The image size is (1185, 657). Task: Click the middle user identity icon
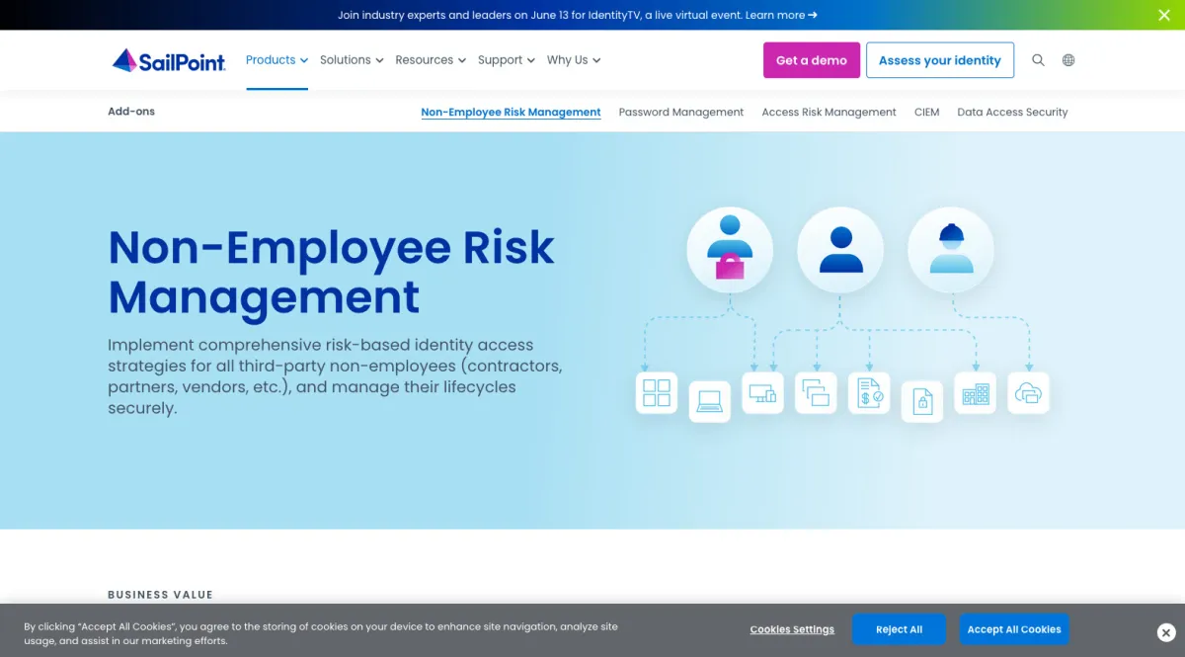coord(840,250)
